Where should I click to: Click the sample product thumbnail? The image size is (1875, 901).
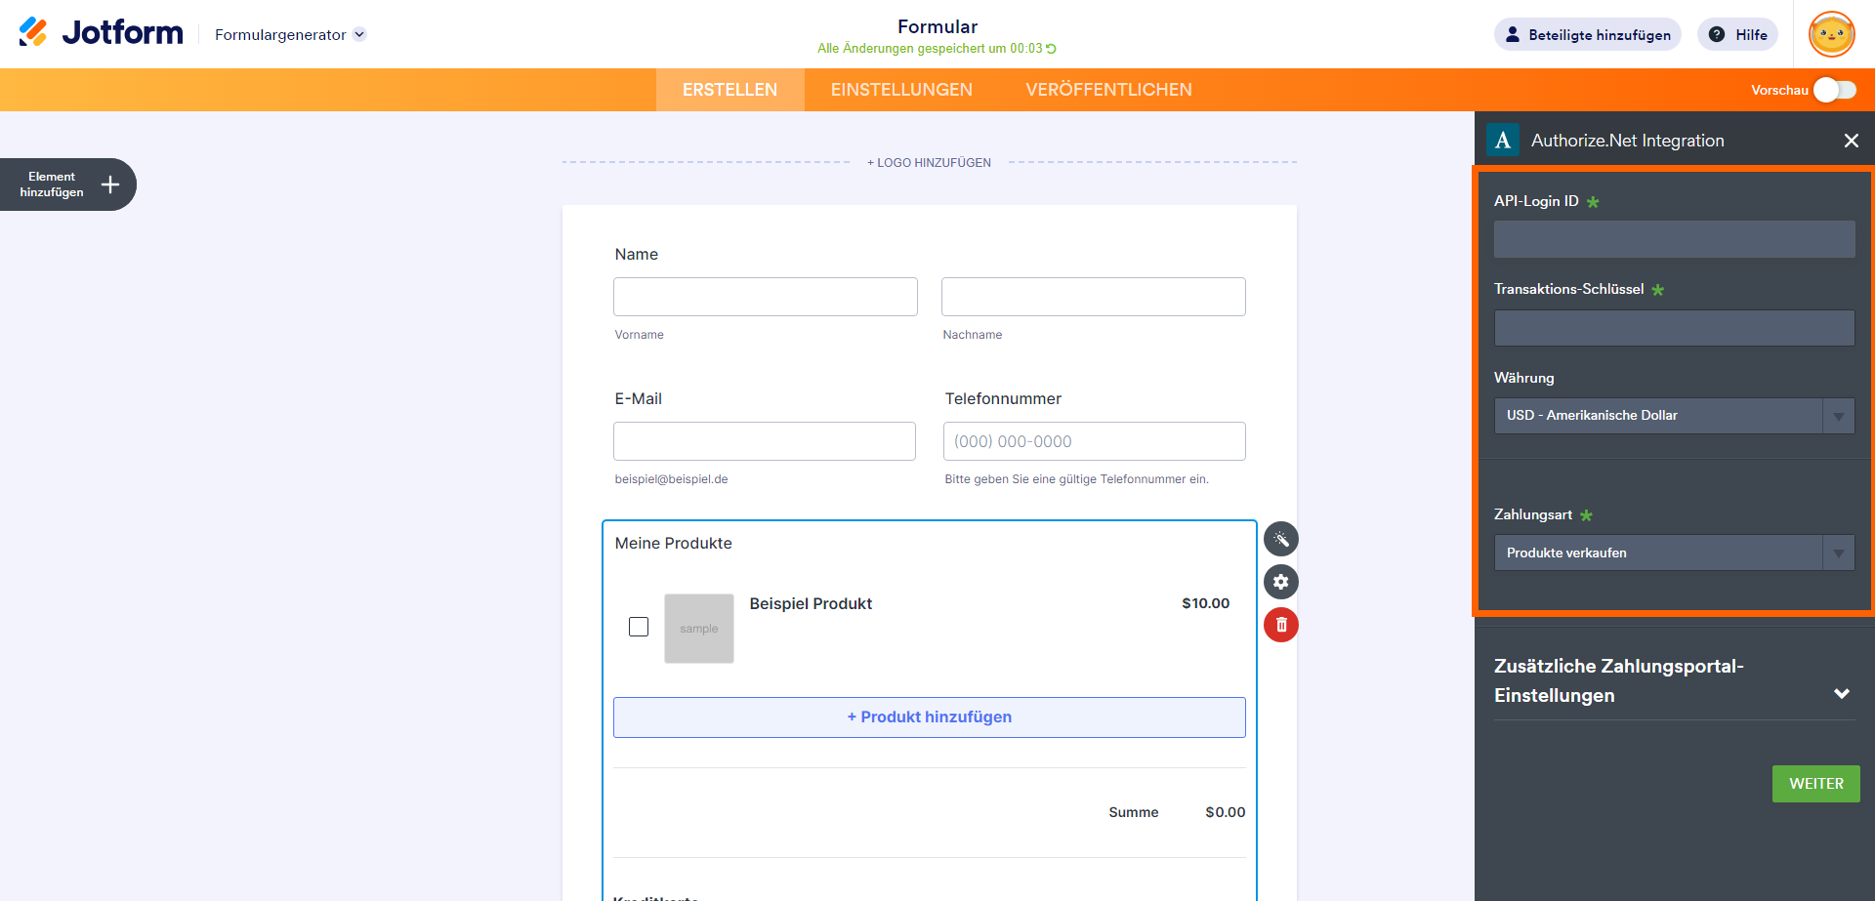pyautogui.click(x=699, y=629)
